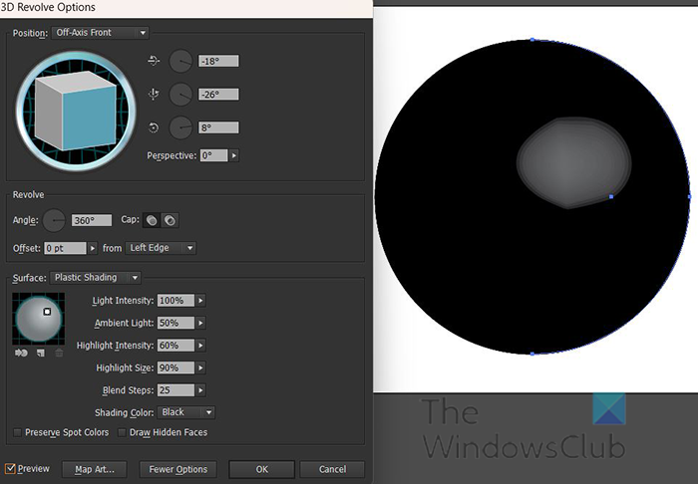This screenshot has height=484, width=698.
Task: Click the -18° X rotation field
Action: pos(218,61)
